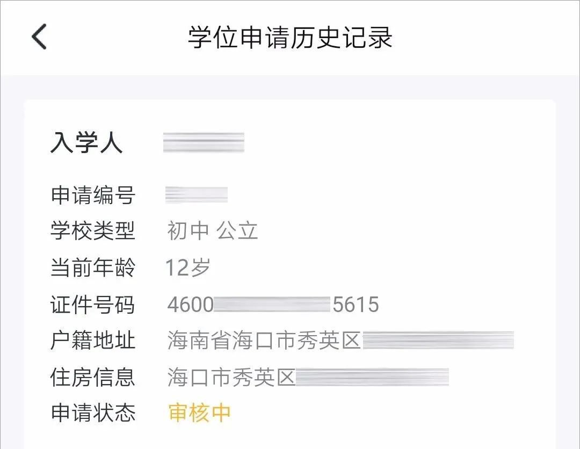Screen dimensions: 580x449
Task: Click the ID number ending digits 5615
Action: [356, 305]
